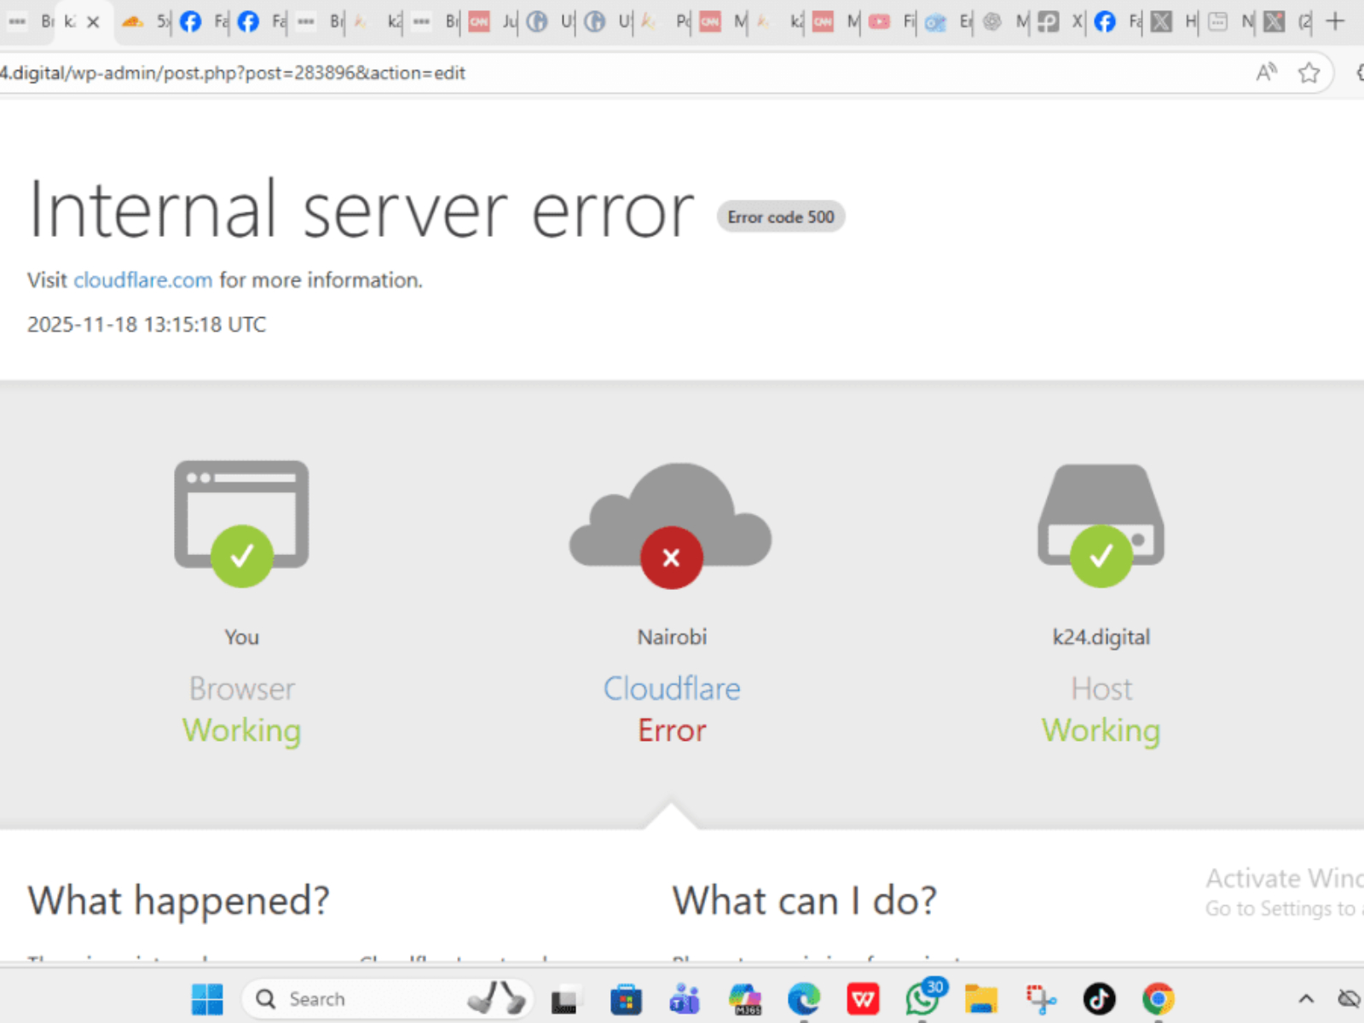This screenshot has height=1023, width=1364.
Task: Open a new browser tab
Action: pos(1335,21)
